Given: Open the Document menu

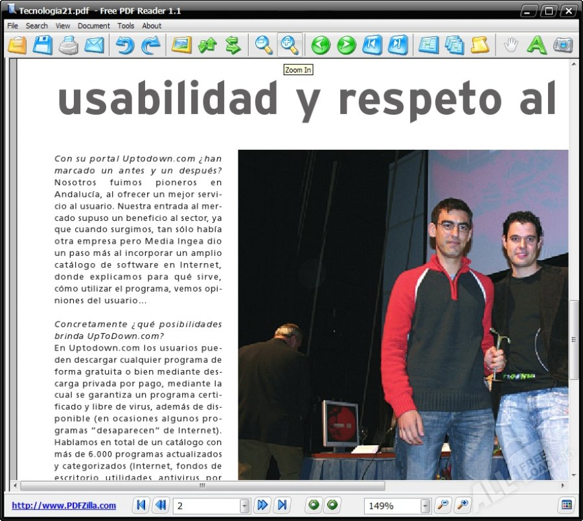Looking at the screenshot, I should click(94, 26).
